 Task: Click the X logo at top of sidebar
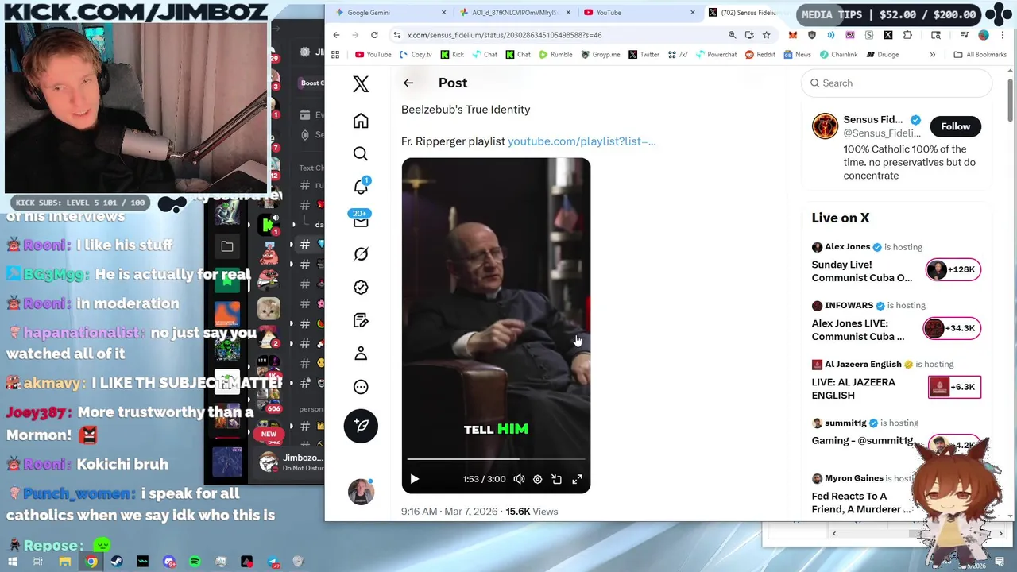coord(361,84)
